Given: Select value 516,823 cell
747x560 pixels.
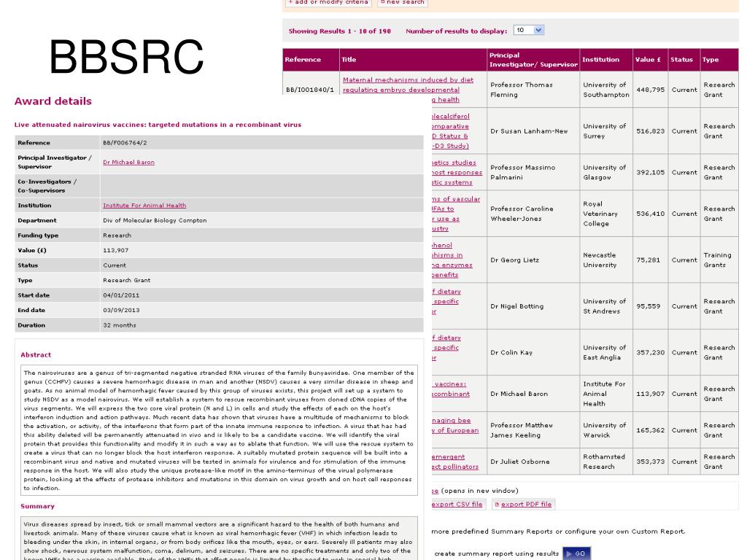Looking at the screenshot, I should pos(650,131).
